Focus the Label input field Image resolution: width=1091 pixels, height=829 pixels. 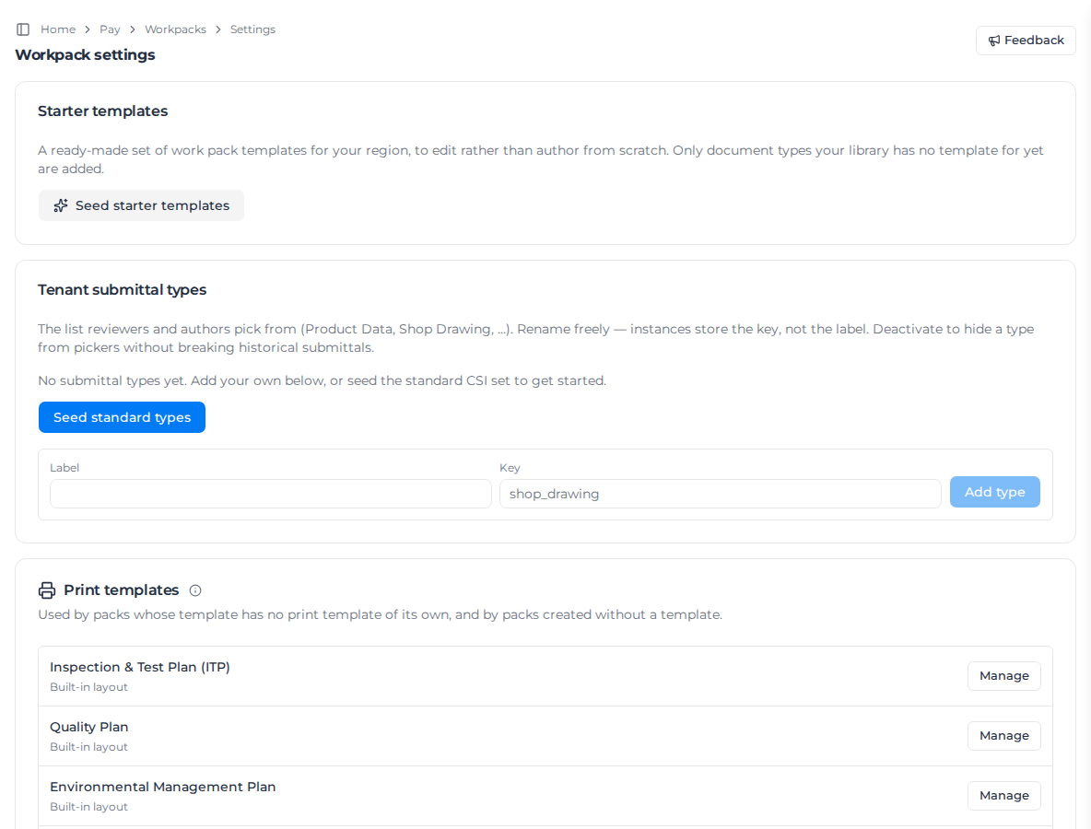coord(271,494)
